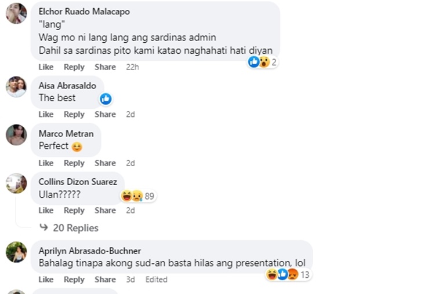Open Marco Metran's profile avatar

point(16,135)
